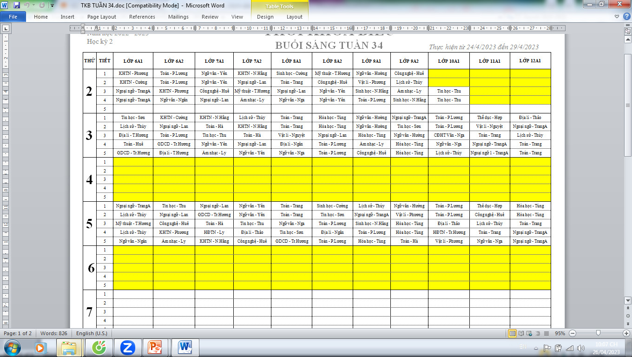Expand the Customize Quick Access Toolbar dropdown
The width and height of the screenshot is (632, 357).
pyautogui.click(x=52, y=6)
